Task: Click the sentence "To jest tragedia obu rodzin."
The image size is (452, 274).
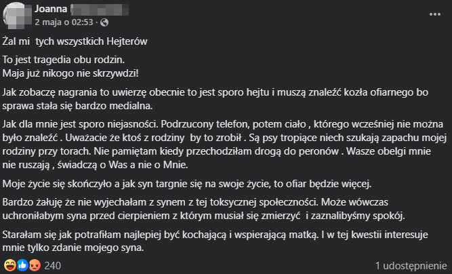Action: pyautogui.click(x=64, y=60)
